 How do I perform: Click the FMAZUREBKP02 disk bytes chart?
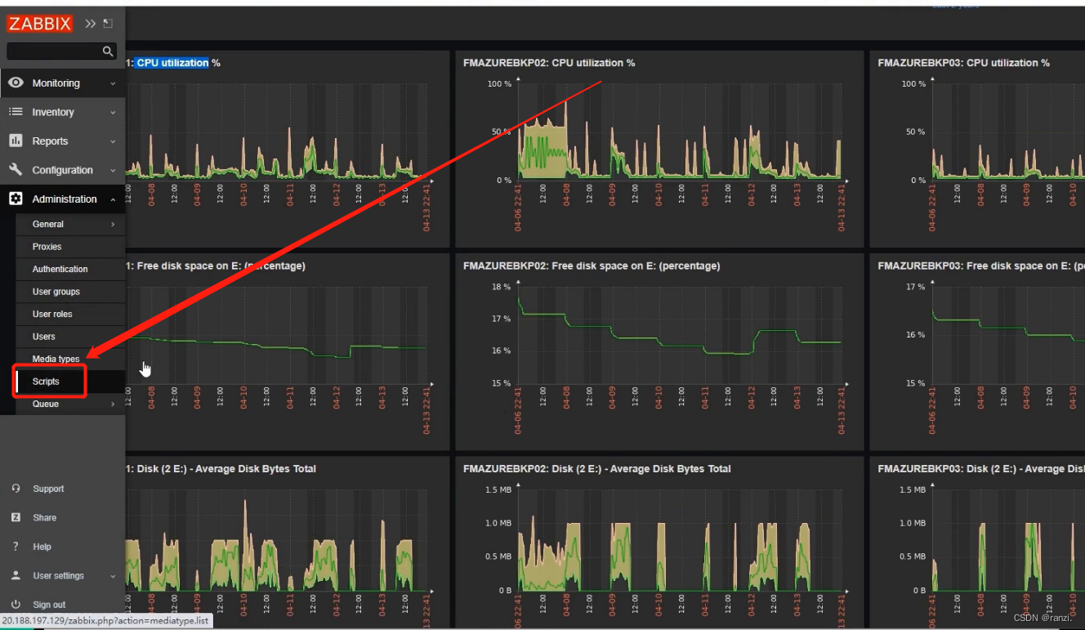pos(679,539)
